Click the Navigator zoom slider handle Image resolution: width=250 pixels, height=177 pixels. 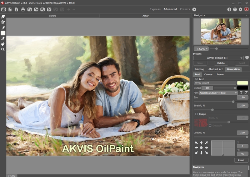216,49
